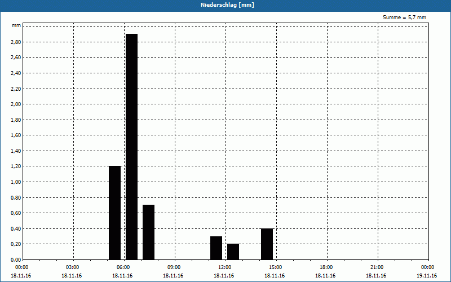Click the 15:00 time label
The image size is (451, 282).
276,267
